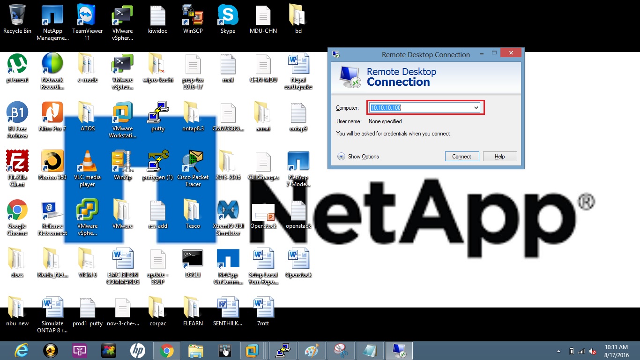Expand Show Options in Remote Desktop Connection
640x360 pixels.
(x=341, y=157)
